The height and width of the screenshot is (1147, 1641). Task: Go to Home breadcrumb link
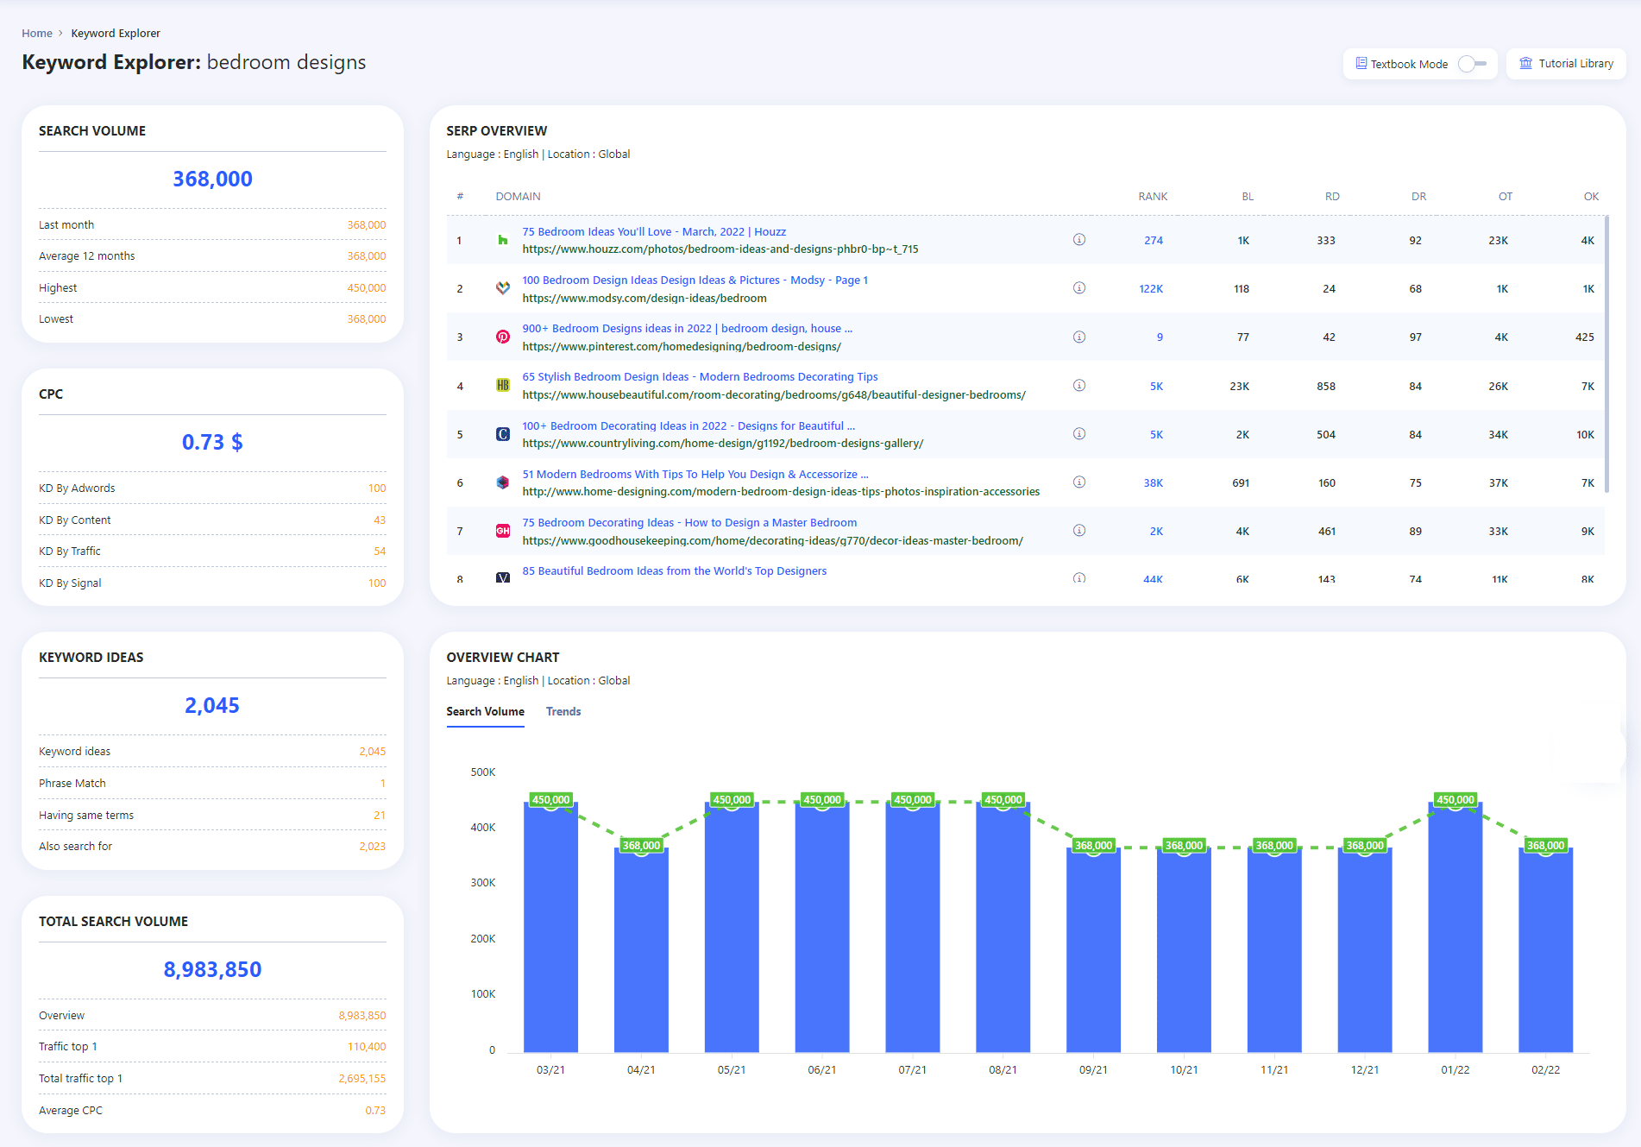37,34
